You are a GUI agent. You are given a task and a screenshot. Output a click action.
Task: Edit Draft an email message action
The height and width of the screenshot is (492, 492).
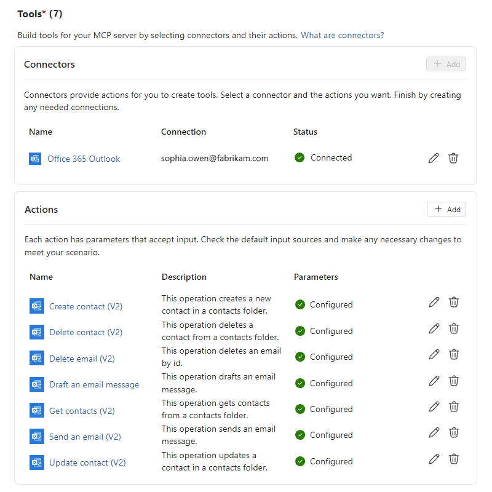click(x=434, y=381)
